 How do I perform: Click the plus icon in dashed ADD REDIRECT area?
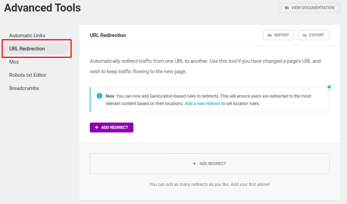click(x=194, y=163)
